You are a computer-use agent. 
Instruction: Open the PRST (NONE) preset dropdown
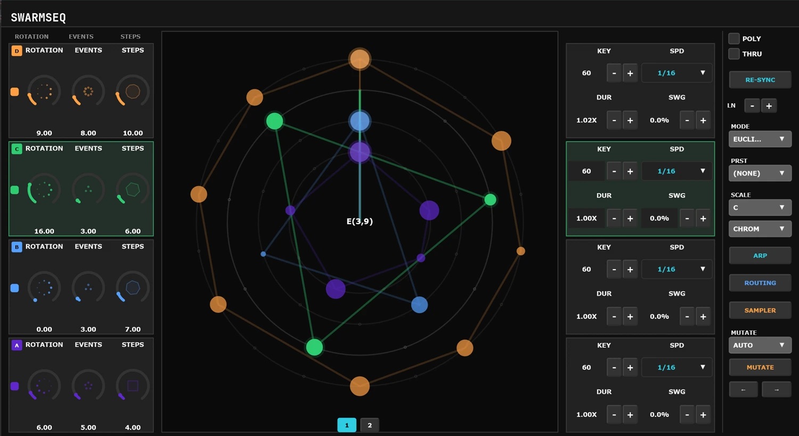pyautogui.click(x=760, y=173)
